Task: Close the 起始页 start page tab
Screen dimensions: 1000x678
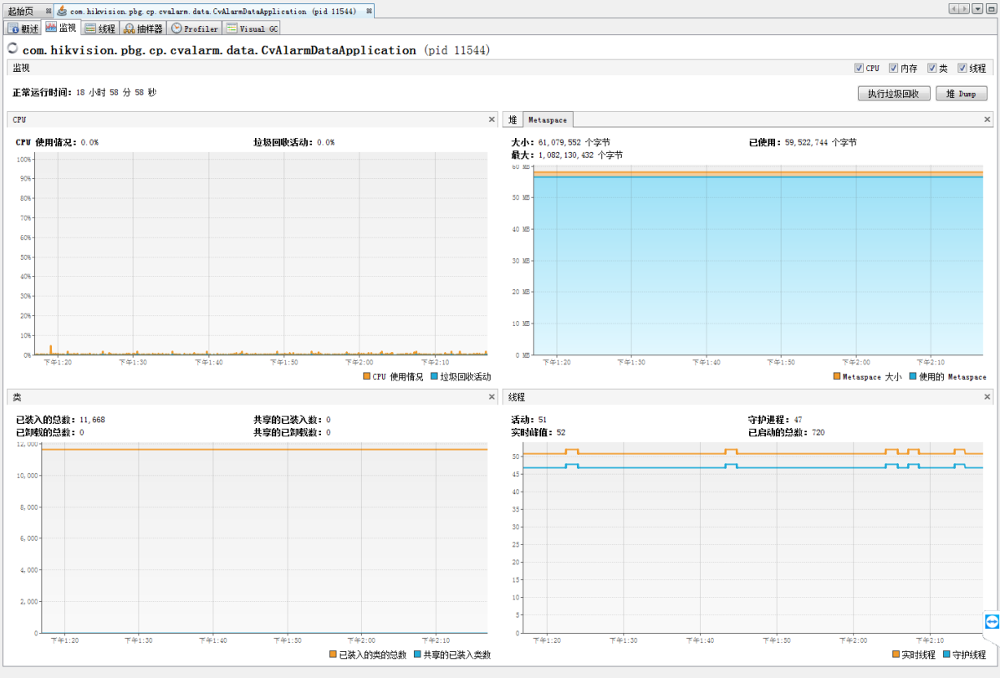Action: (48, 11)
